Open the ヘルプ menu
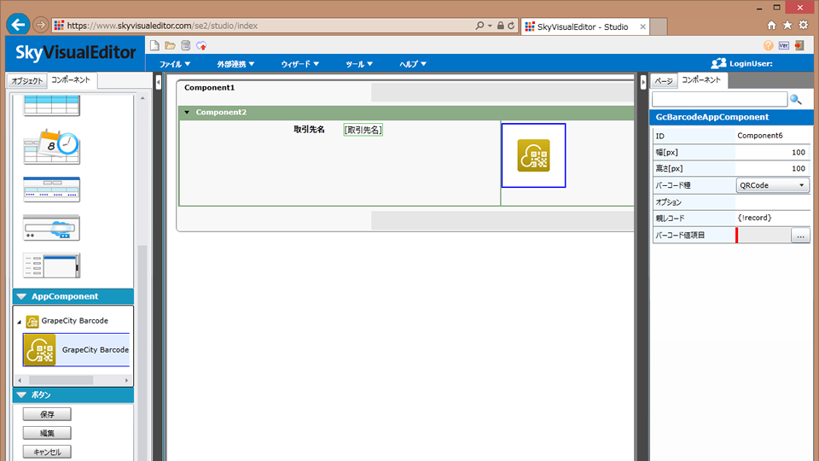Image resolution: width=819 pixels, height=461 pixels. click(x=413, y=64)
